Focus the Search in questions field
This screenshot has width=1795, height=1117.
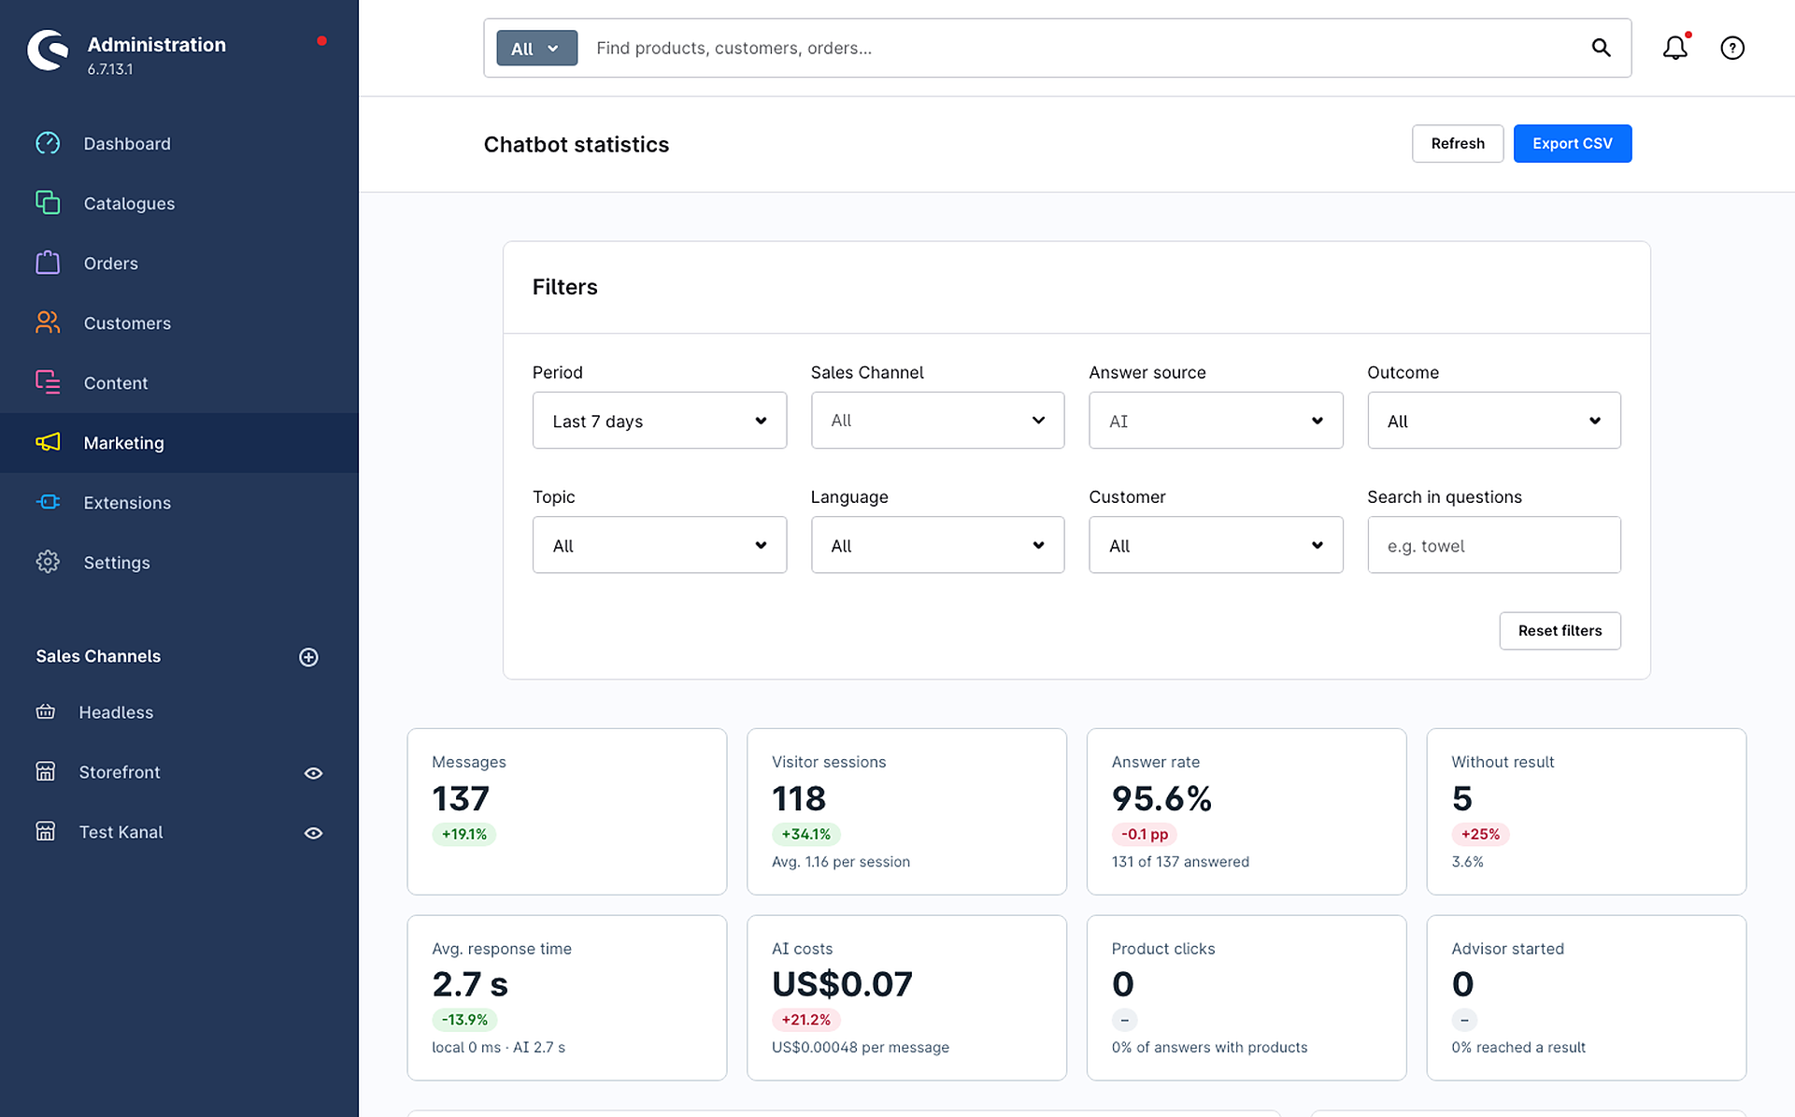1493,545
